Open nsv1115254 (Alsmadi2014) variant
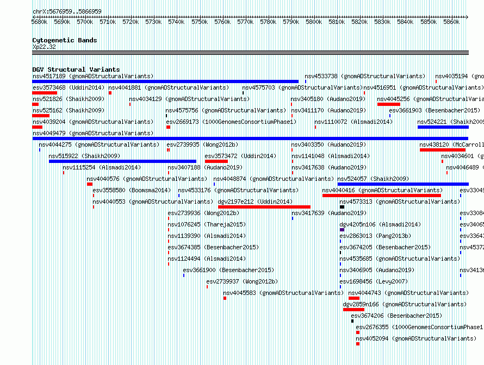484x365 pixels. tap(102, 167)
